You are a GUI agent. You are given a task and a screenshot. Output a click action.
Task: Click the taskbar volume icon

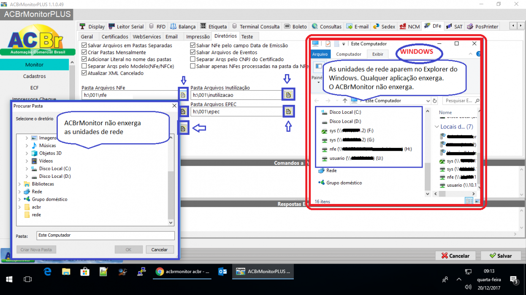coord(468,287)
